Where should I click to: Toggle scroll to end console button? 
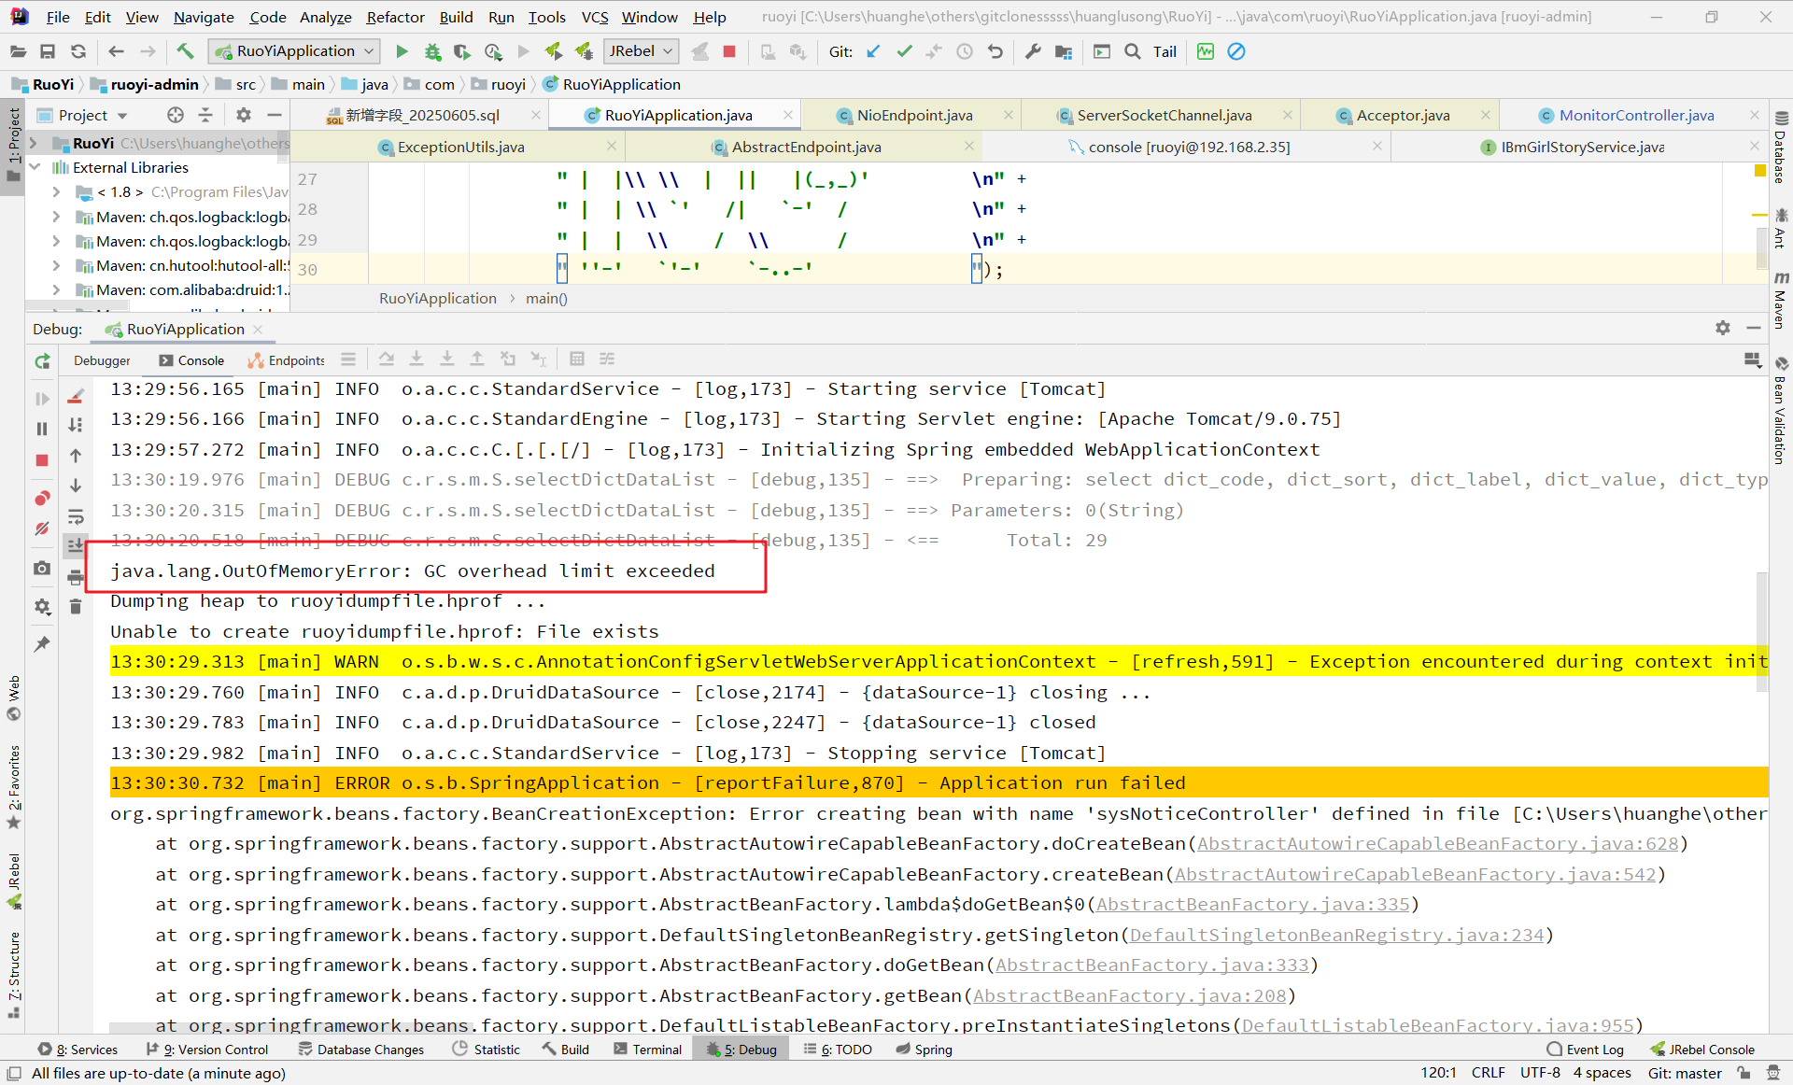76,546
